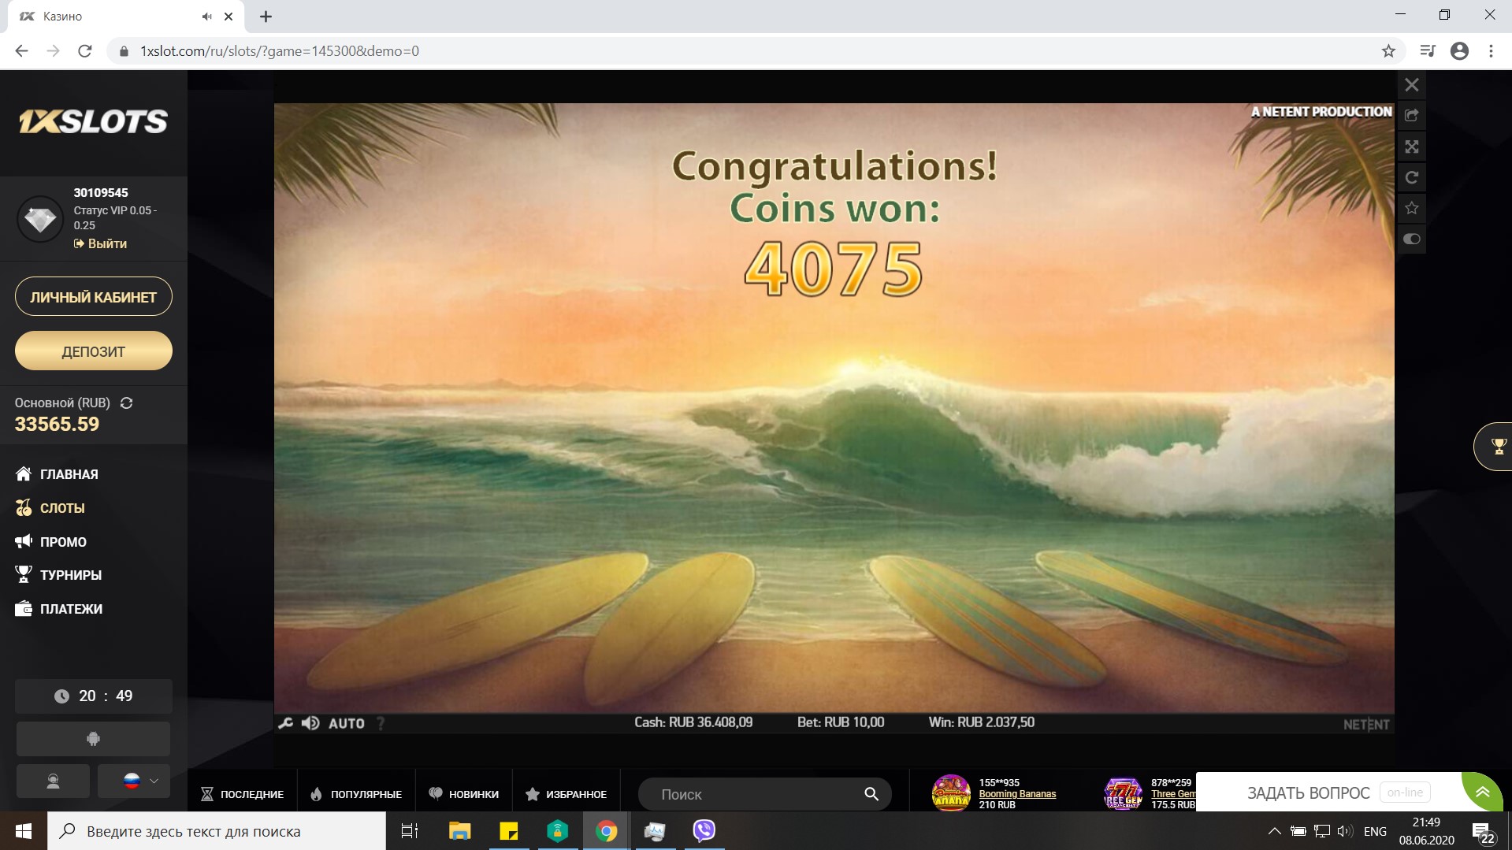1512x850 pixels.
Task: Toggle the switch in game side panel
Action: 1411,239
